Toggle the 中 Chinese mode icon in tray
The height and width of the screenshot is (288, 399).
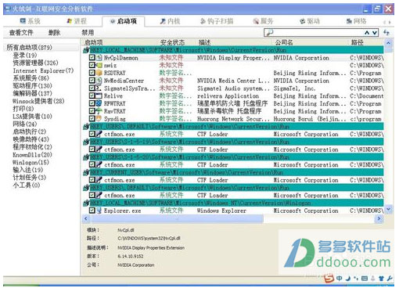coord(340,279)
